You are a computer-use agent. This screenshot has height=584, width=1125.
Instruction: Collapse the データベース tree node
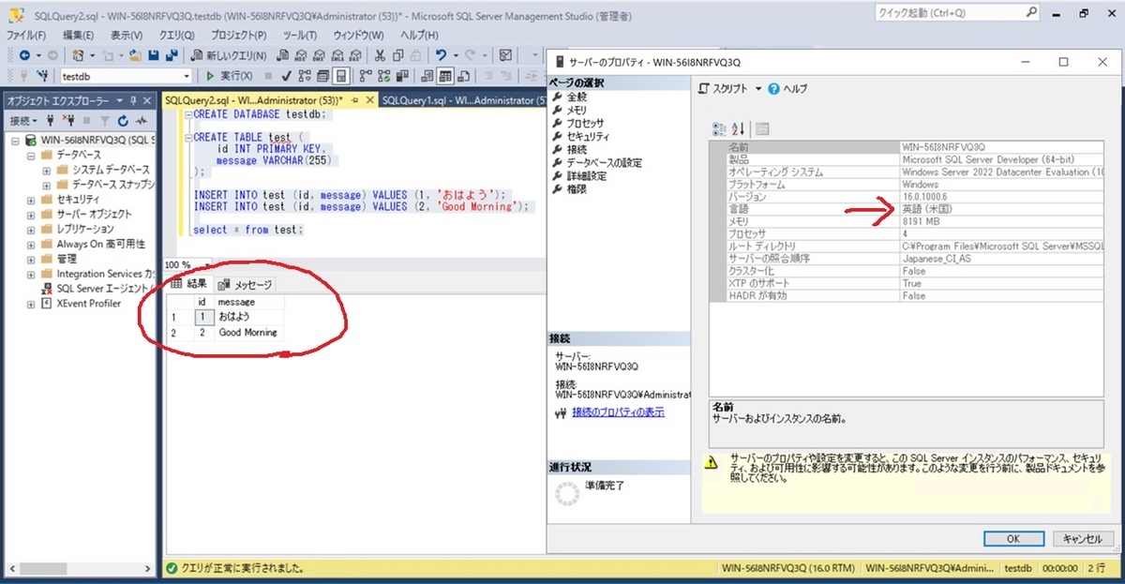tap(31, 156)
